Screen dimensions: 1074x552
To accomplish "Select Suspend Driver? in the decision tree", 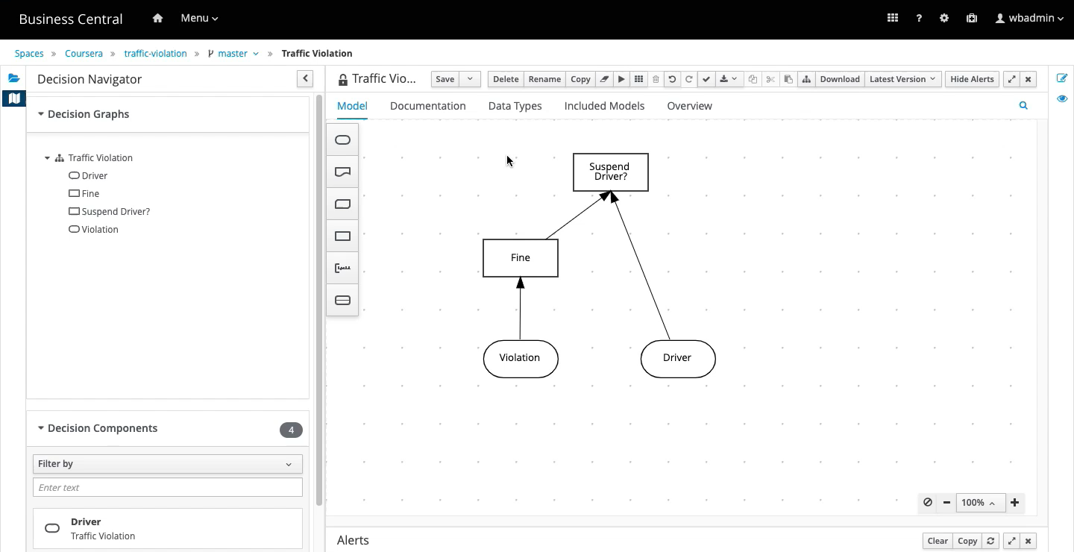I will 116,212.
